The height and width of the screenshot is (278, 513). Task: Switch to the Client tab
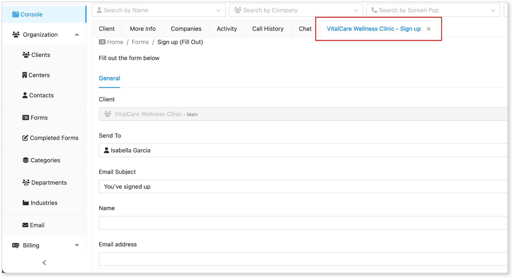[x=107, y=29]
